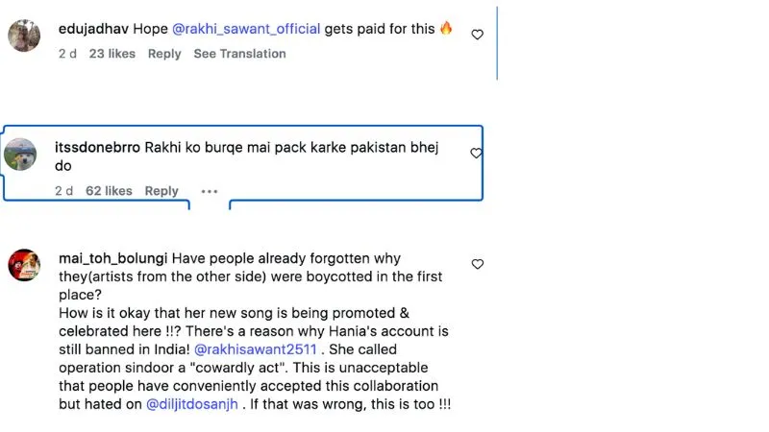Image resolution: width=769 pixels, height=432 pixels.
Task: Open more options dots on itssdonebrro's comment
Action: [210, 191]
